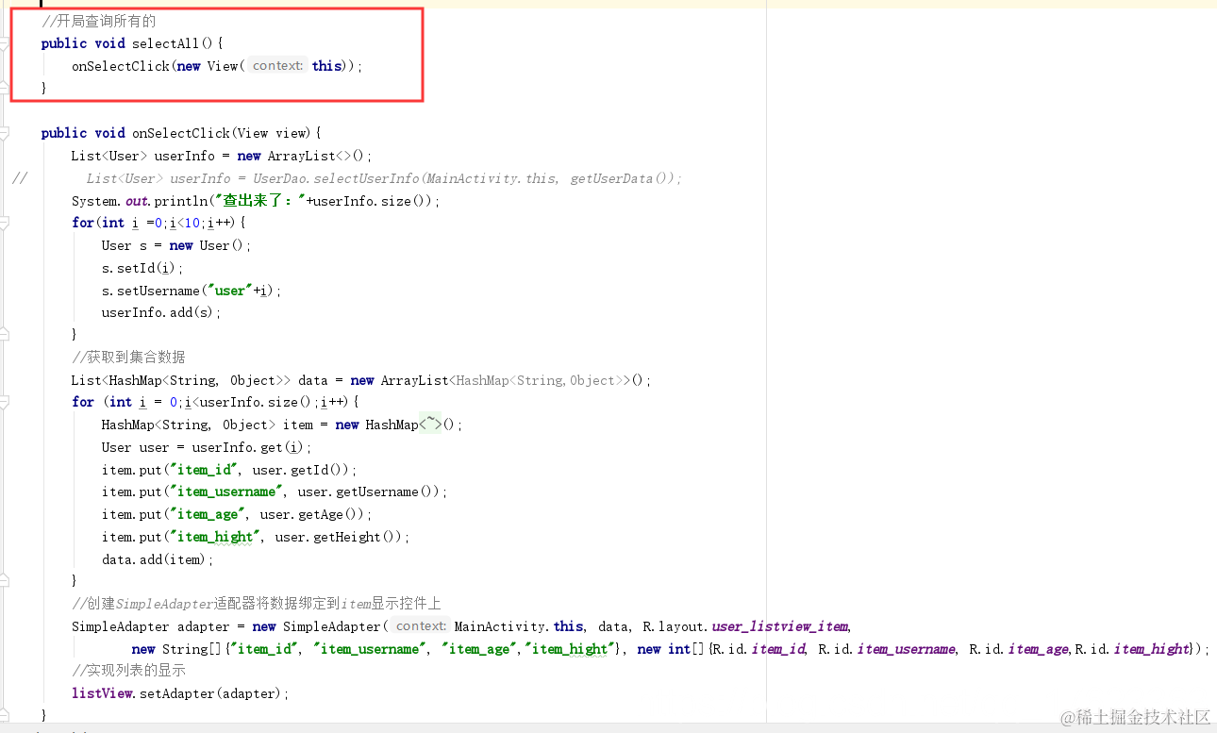The width and height of the screenshot is (1217, 733).
Task: Click 'user.getUsername()' call
Action: click(369, 491)
